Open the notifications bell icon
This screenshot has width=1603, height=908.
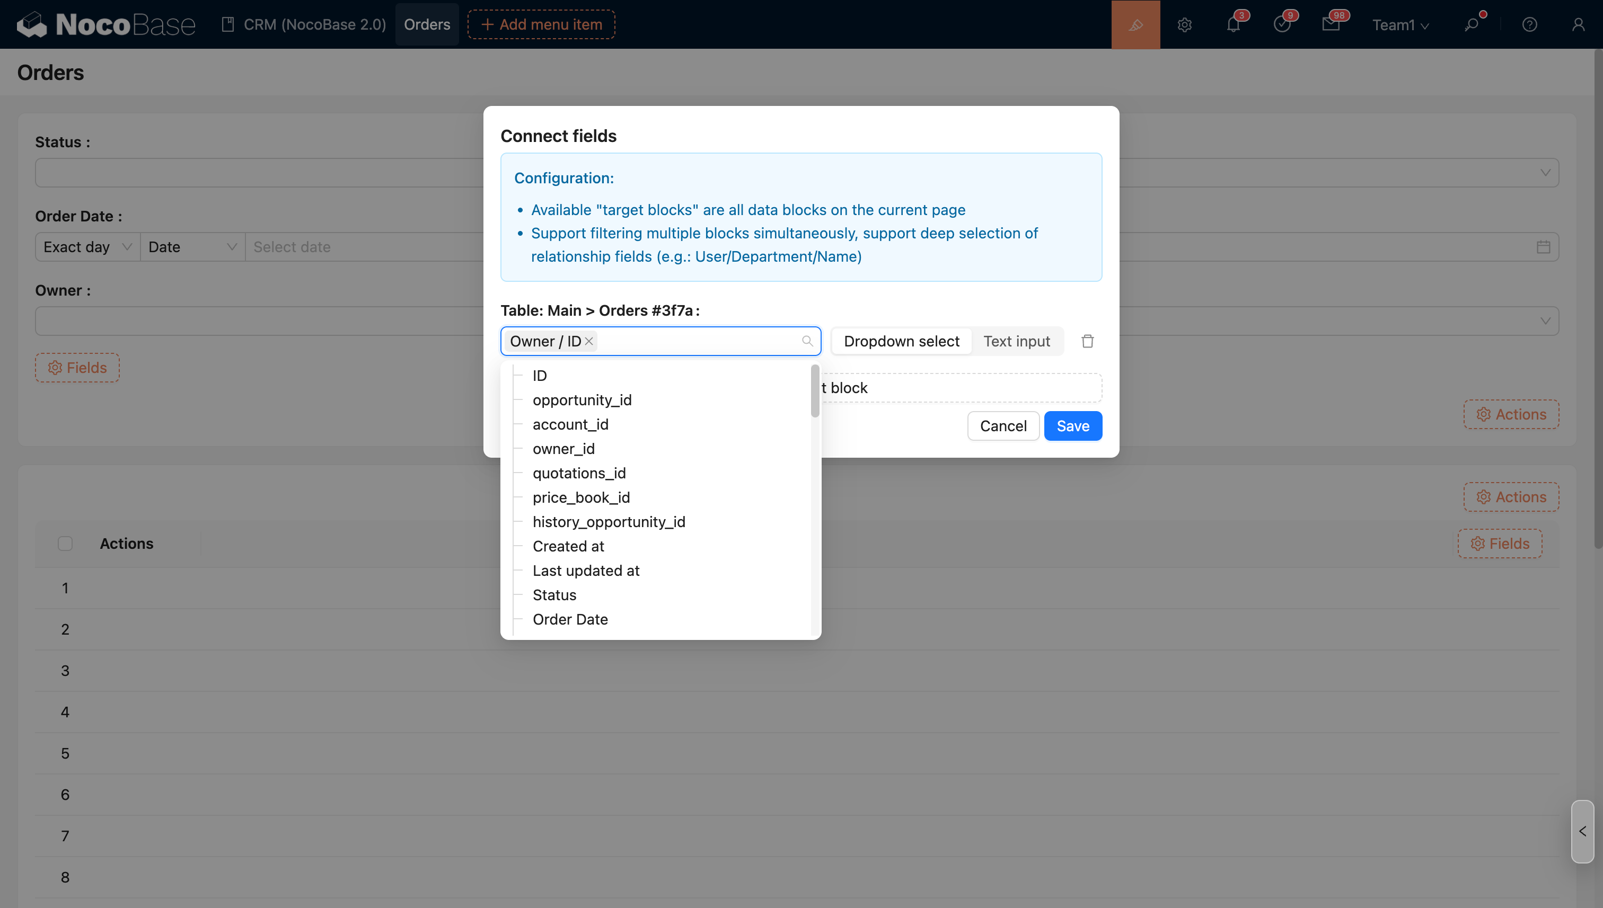[x=1233, y=24]
